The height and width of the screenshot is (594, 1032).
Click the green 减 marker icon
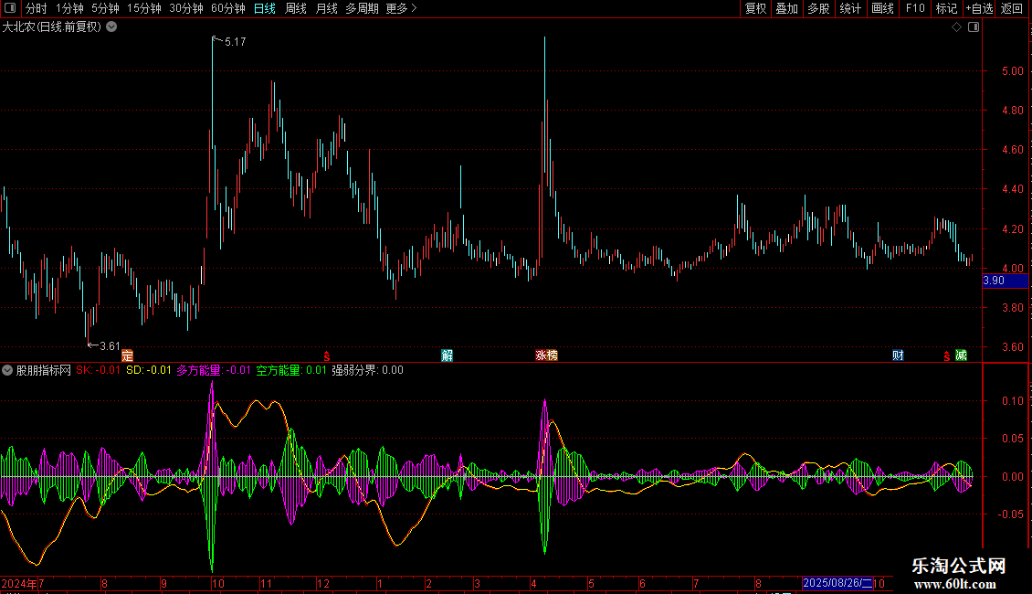pyautogui.click(x=961, y=355)
